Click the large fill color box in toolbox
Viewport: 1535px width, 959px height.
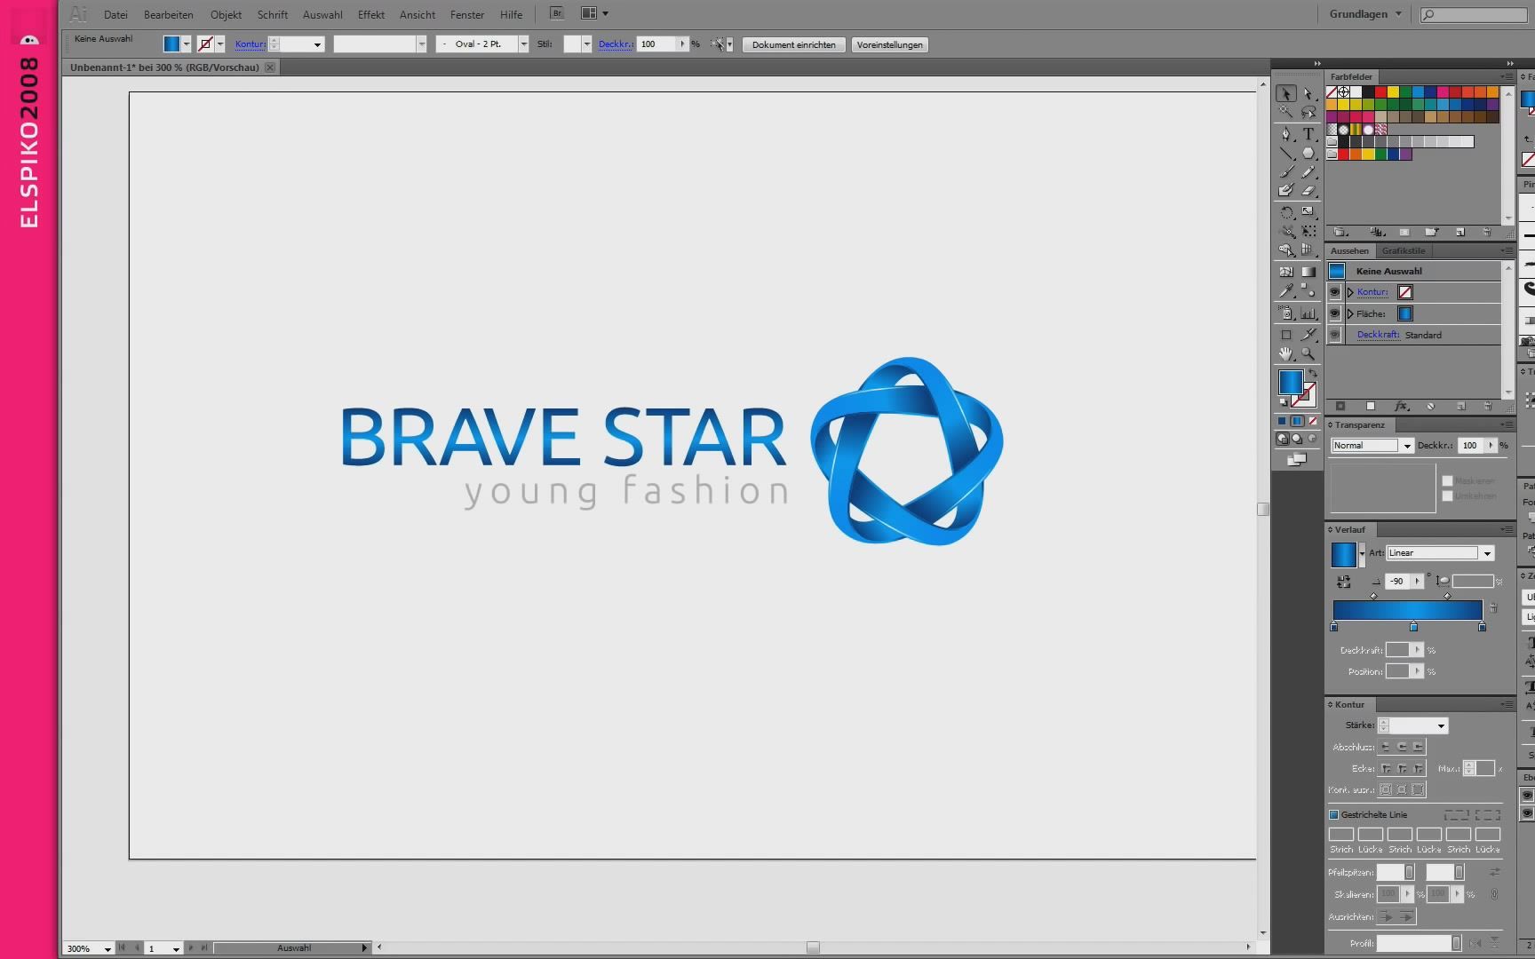(1291, 382)
